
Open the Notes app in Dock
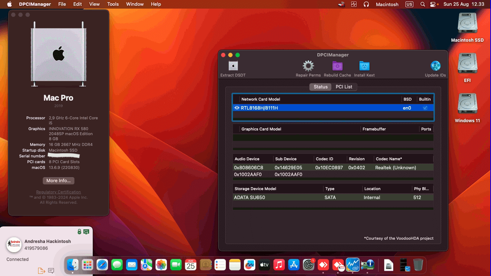pos(235,265)
